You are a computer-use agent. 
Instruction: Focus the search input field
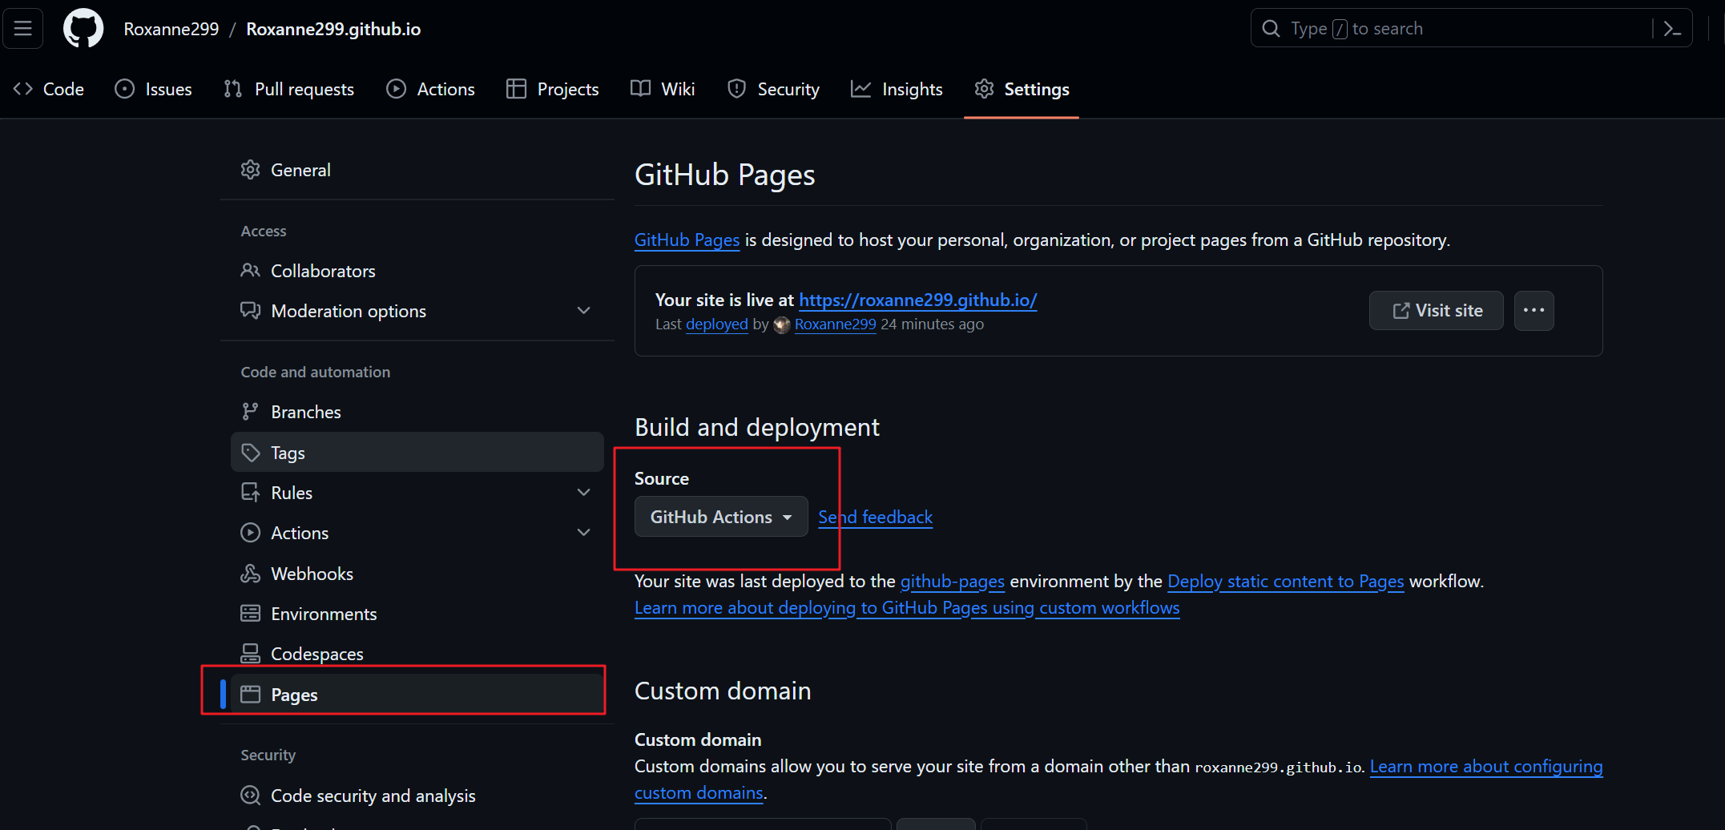[1471, 29]
